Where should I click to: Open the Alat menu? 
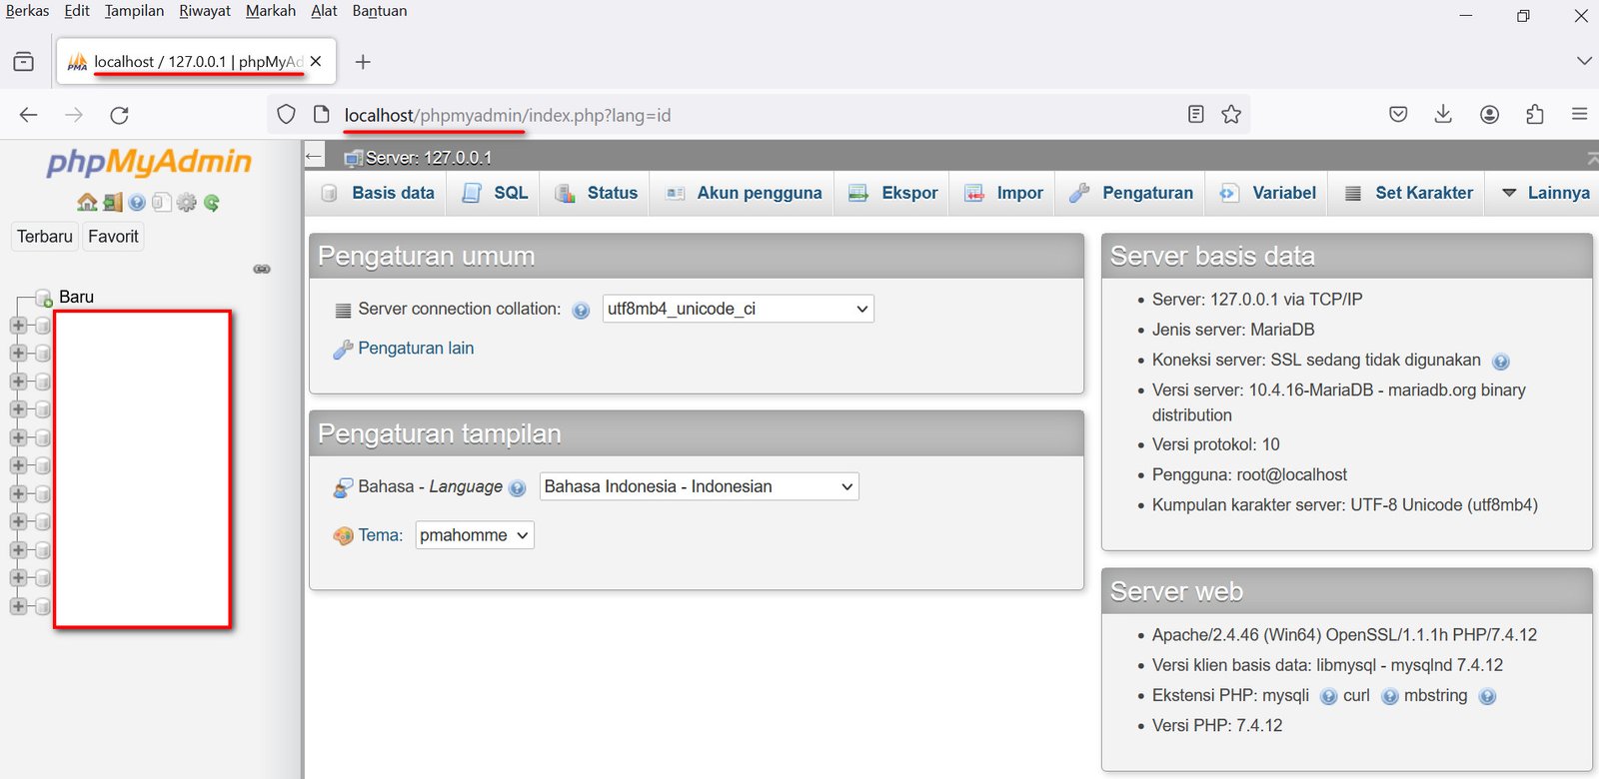tap(324, 11)
